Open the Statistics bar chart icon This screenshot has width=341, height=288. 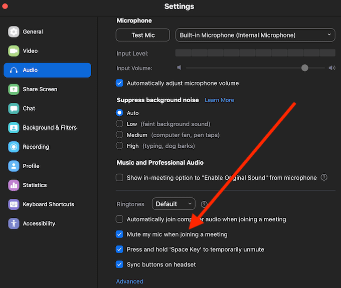tap(14, 185)
